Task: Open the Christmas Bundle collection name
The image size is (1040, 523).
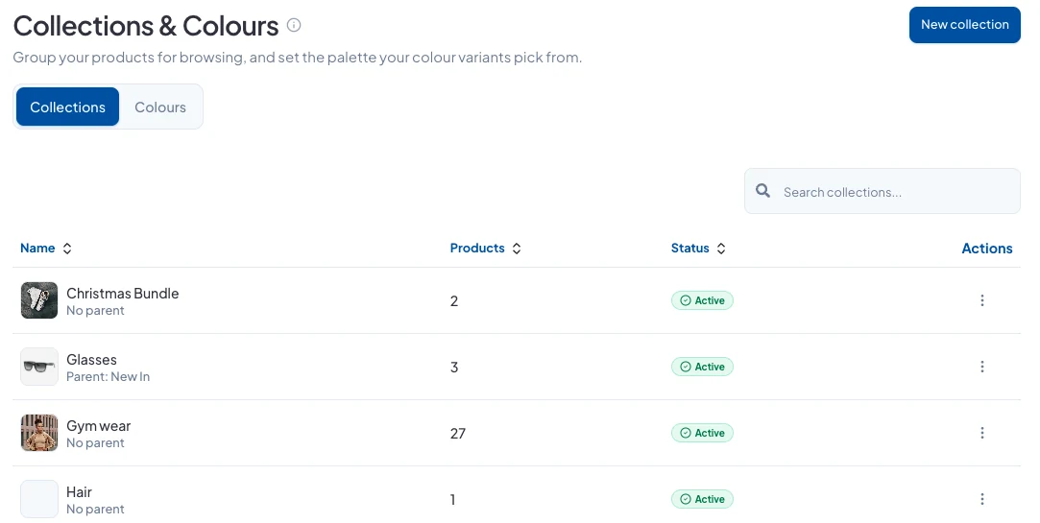Action: click(x=123, y=293)
